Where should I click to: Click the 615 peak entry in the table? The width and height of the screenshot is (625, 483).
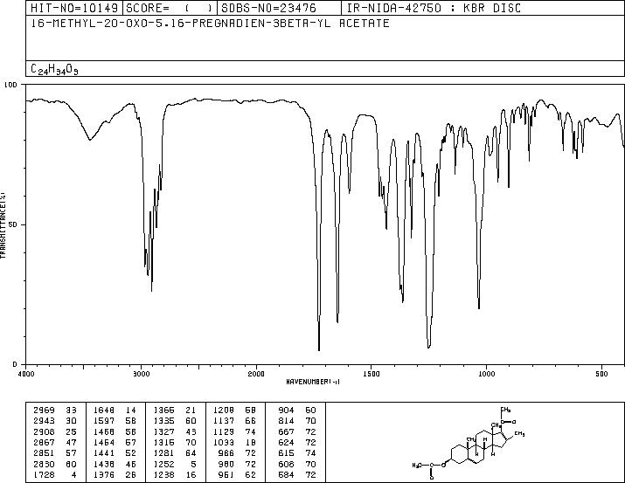pos(297,453)
